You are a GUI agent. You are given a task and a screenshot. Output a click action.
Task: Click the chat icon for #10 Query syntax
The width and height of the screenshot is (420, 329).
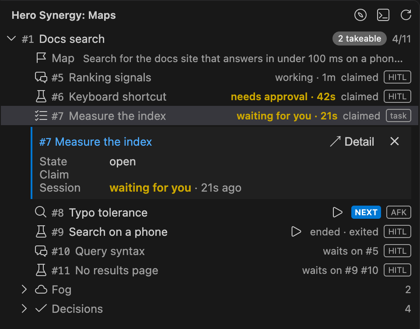point(41,251)
